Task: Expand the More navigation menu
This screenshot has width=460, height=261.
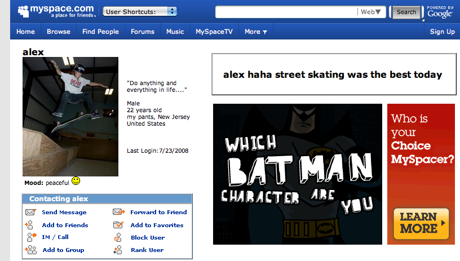Action: (255, 32)
